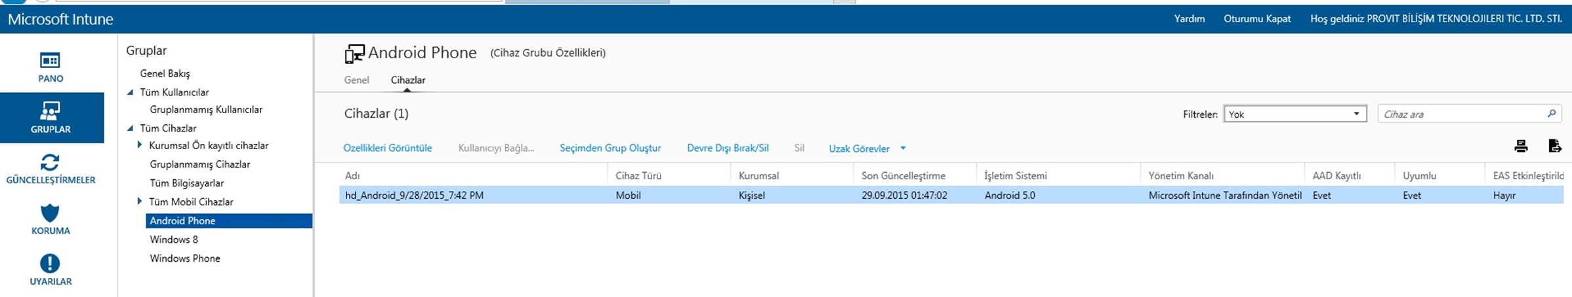Click the export list icon
The width and height of the screenshot is (1572, 297).
1554,146
